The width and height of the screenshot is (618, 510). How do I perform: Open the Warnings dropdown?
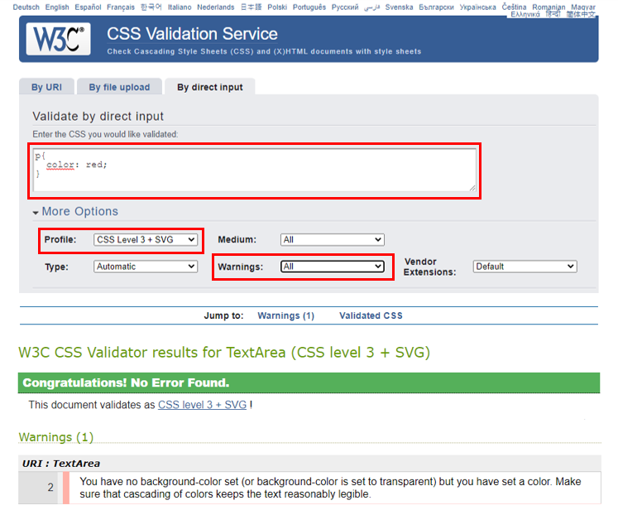[333, 267]
